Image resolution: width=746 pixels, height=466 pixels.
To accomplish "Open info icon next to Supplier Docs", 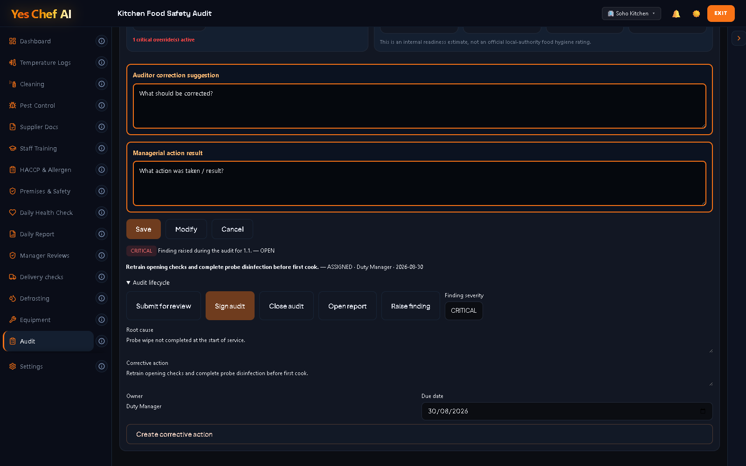I will [x=102, y=127].
